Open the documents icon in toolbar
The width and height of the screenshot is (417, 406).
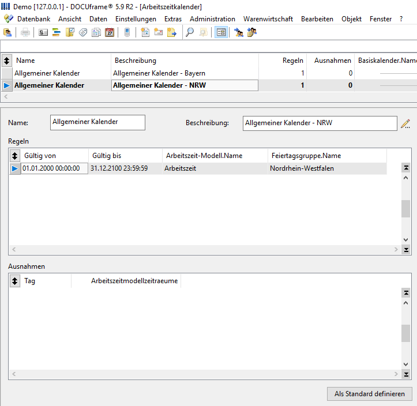[x=96, y=32]
